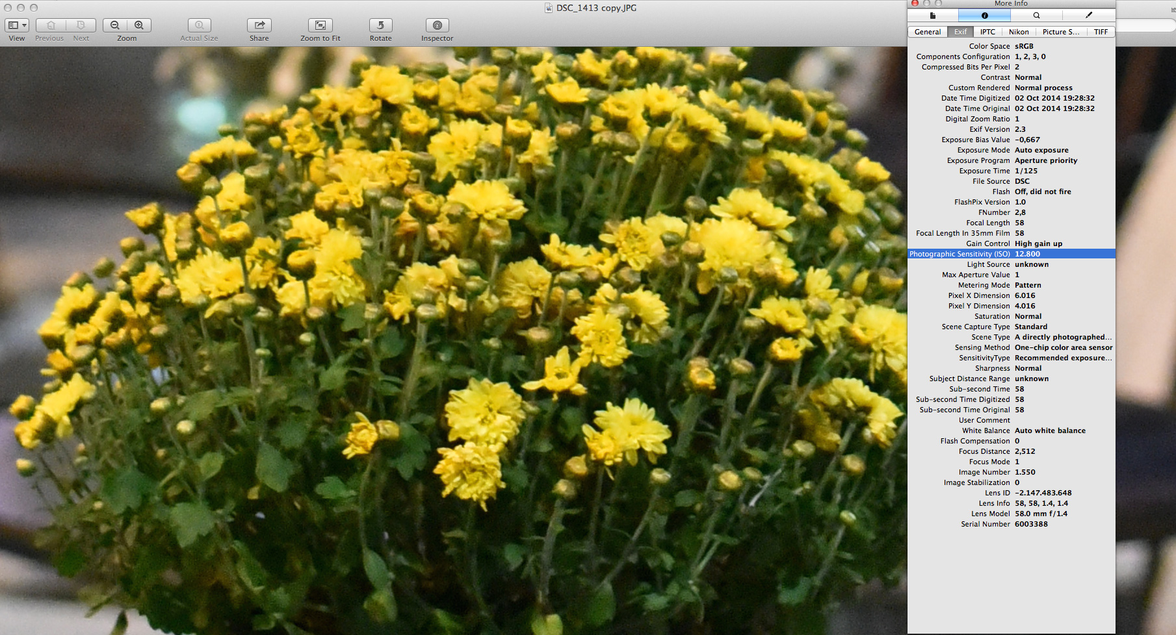Open the View dropdown menu
The image size is (1176, 635).
click(17, 25)
